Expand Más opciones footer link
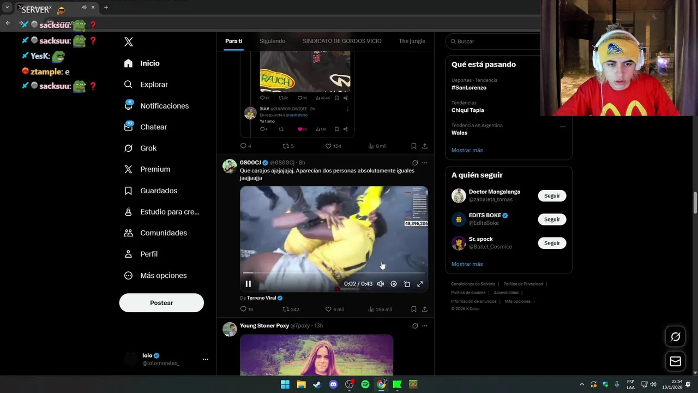 click(x=520, y=301)
